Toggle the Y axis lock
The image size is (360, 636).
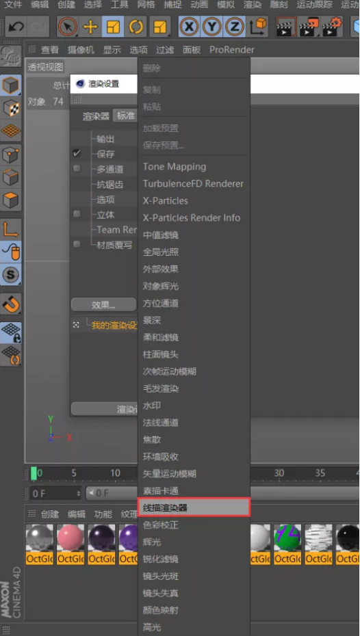[x=211, y=27]
